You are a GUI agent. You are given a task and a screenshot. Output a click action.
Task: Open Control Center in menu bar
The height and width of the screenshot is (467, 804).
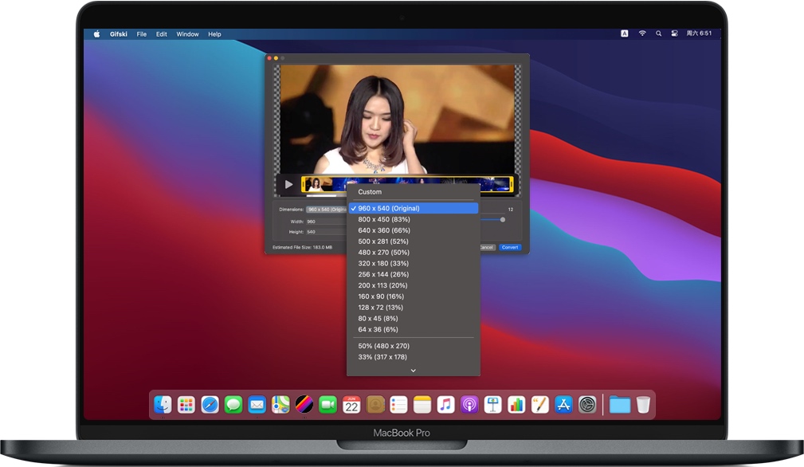(674, 34)
